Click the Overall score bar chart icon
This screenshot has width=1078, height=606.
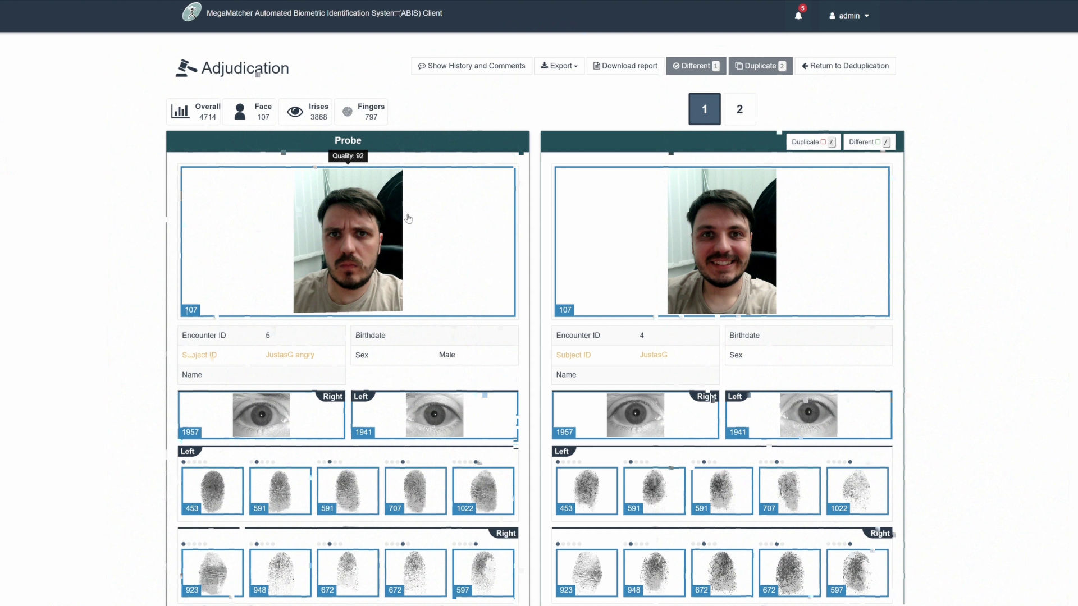180,111
